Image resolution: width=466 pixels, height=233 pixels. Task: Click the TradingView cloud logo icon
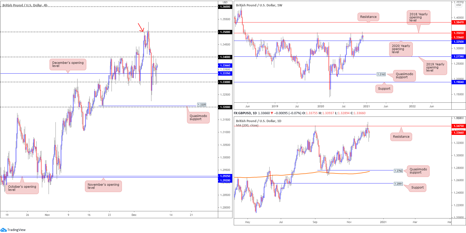(4, 230)
